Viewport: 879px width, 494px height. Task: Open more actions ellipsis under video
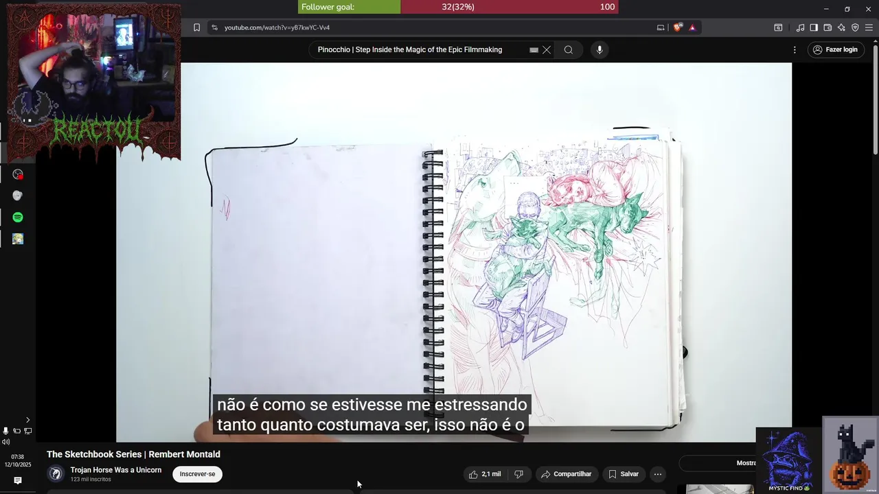(x=658, y=474)
